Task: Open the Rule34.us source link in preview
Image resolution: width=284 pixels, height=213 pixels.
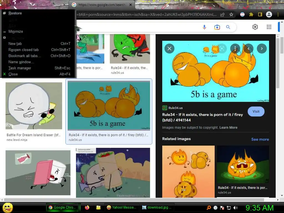Action: click(x=175, y=108)
